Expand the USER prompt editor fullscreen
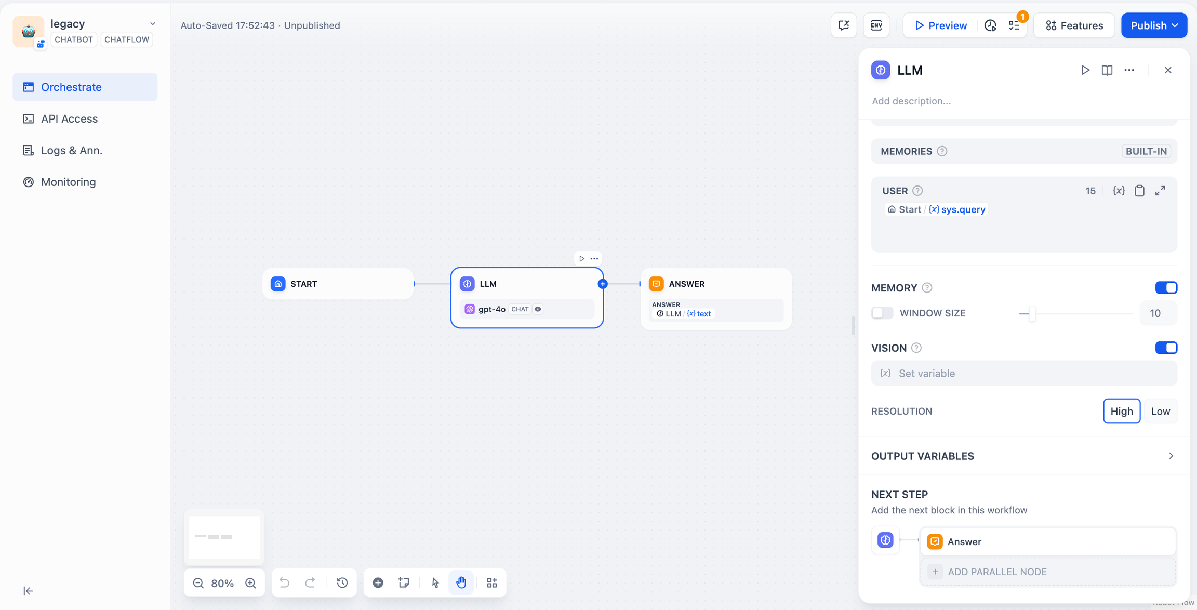The image size is (1197, 610). click(1160, 191)
